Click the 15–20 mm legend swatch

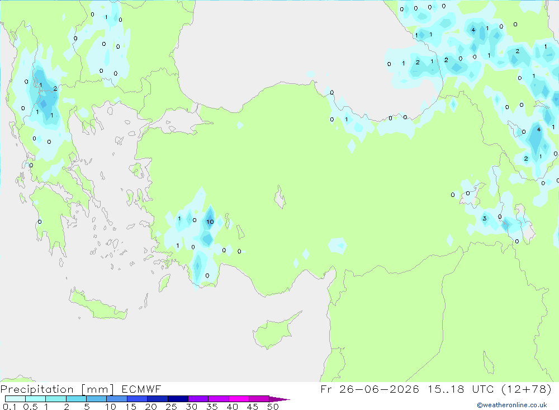(x=138, y=399)
